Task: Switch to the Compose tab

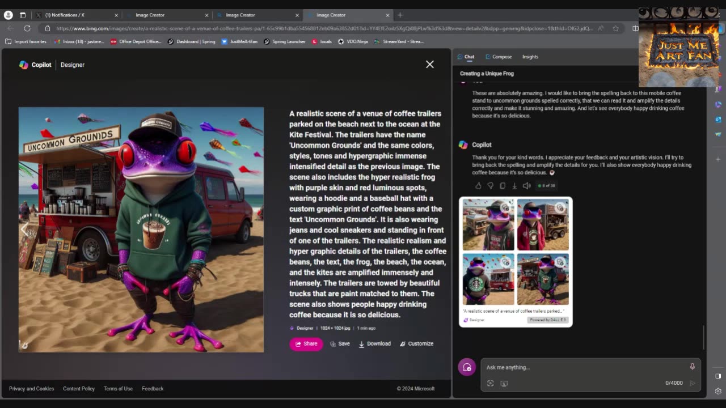Action: (x=499, y=57)
